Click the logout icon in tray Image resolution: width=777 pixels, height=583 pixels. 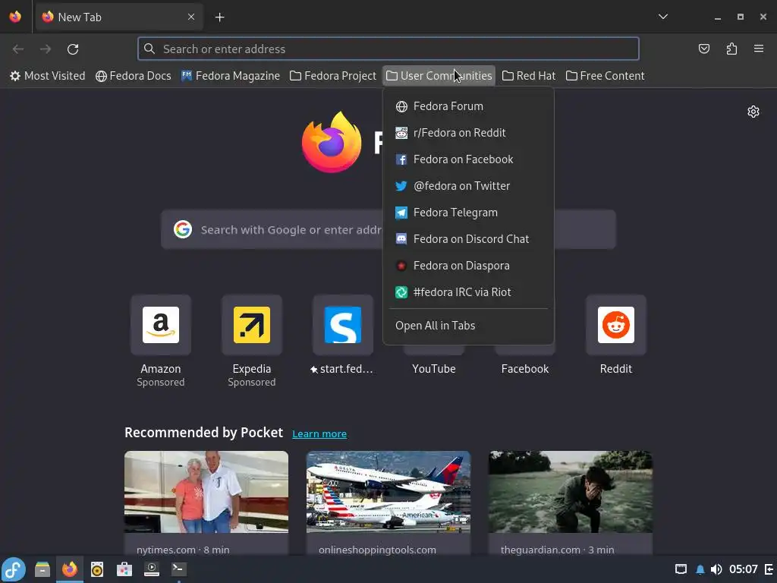click(x=769, y=569)
